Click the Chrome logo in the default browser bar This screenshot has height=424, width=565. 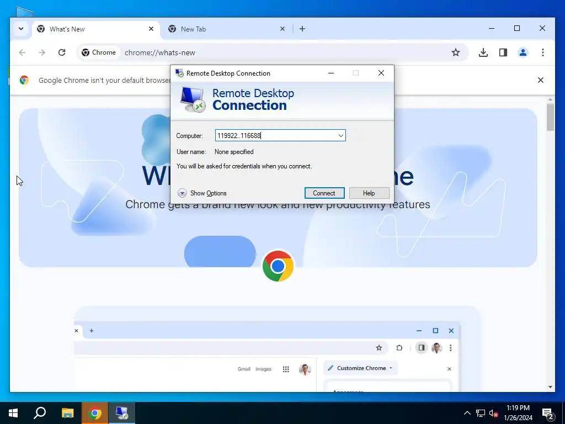(x=24, y=80)
